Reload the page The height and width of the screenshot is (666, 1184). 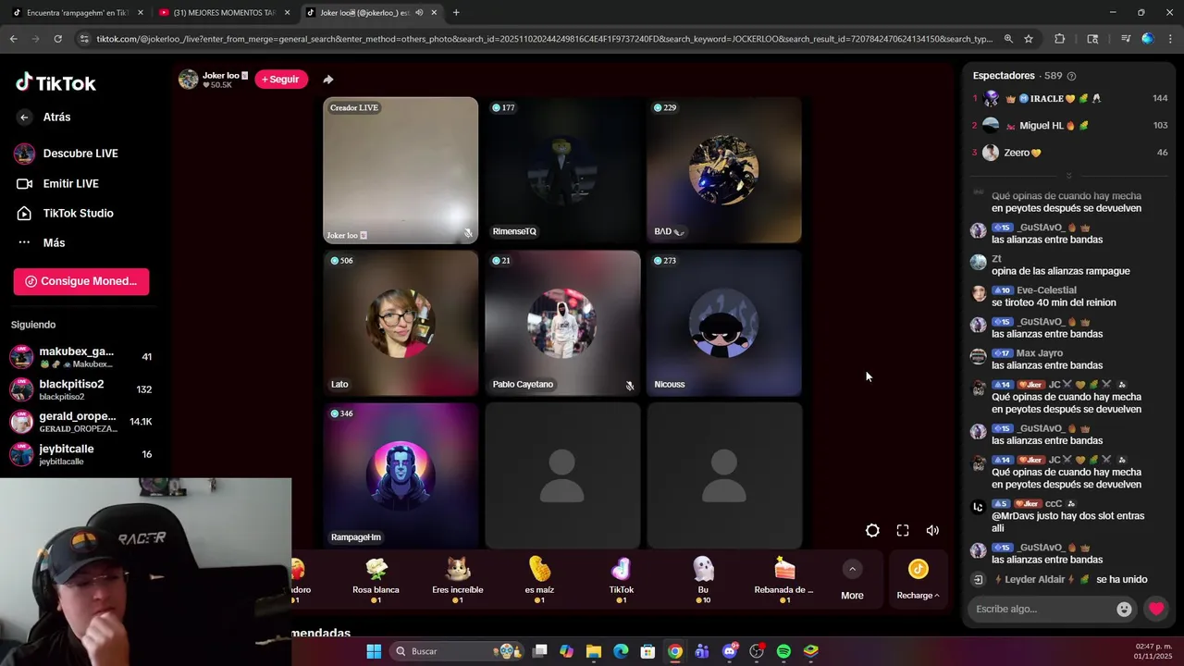[x=57, y=39]
